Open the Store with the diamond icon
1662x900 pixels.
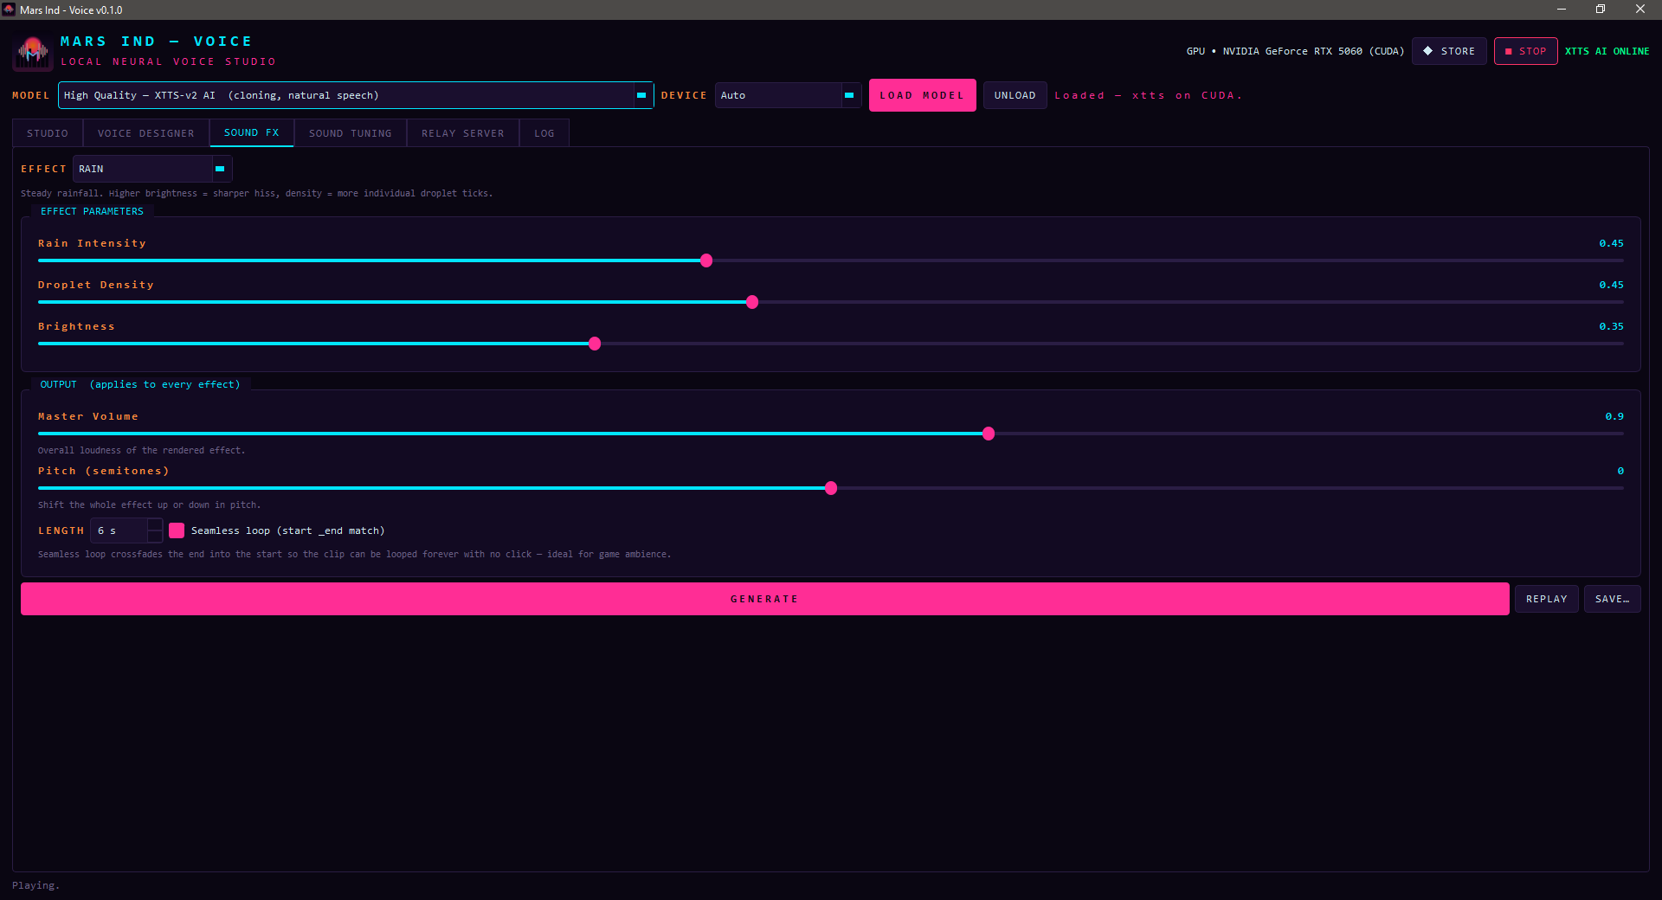point(1449,51)
